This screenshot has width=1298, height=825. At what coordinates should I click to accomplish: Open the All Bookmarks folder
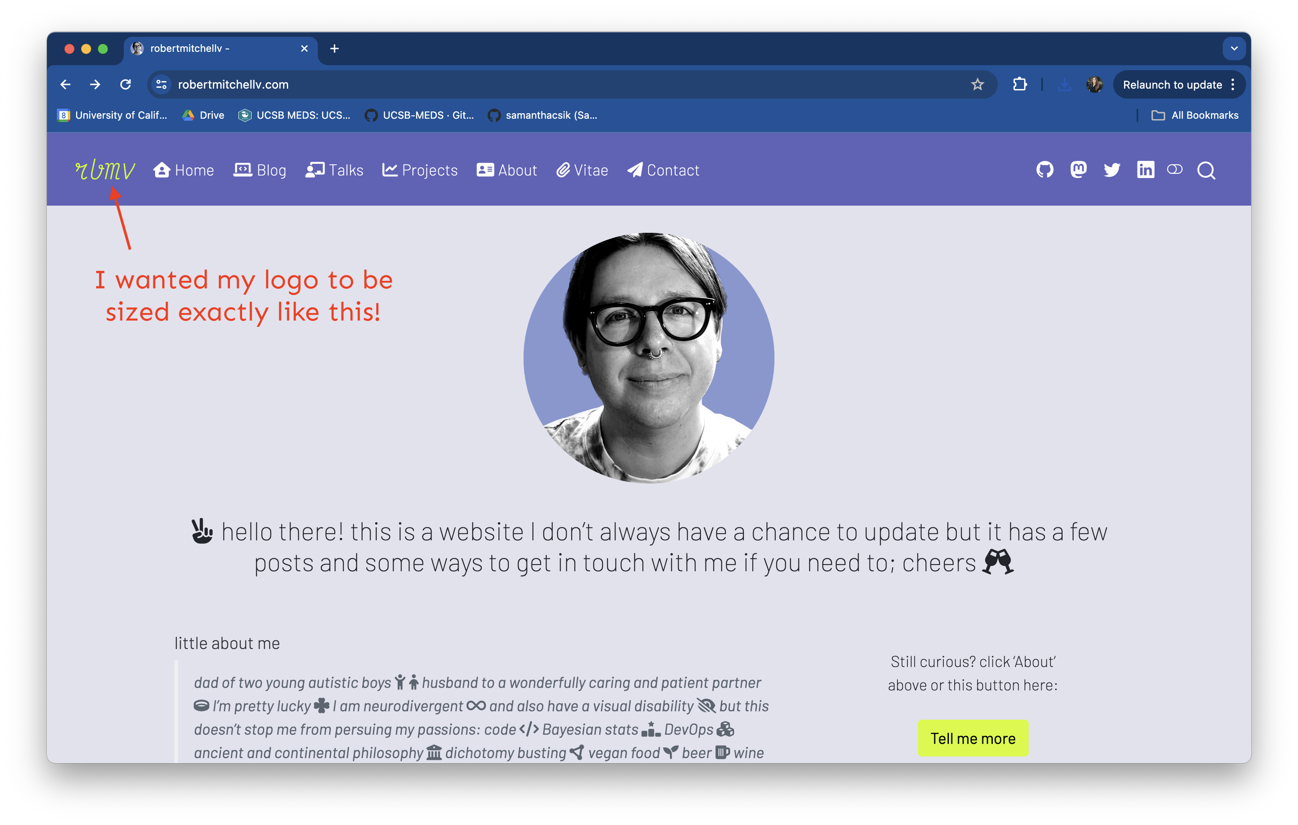point(1195,115)
